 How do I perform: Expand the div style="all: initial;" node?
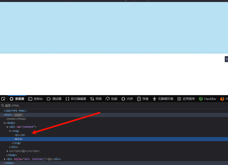point(5,159)
